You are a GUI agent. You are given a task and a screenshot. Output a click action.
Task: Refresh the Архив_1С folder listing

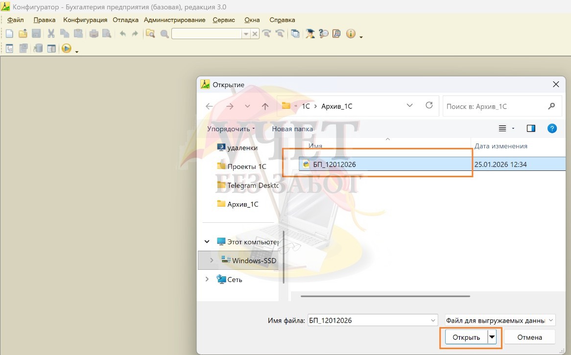click(429, 106)
